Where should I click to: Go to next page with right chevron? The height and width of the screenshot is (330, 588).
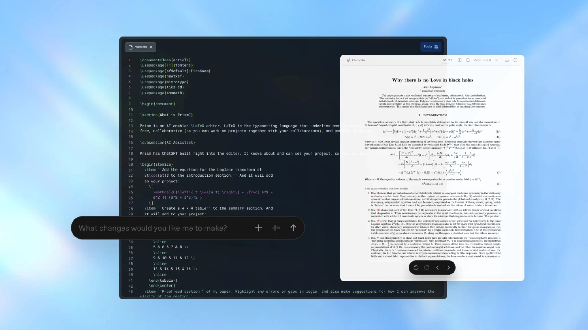[x=449, y=268]
